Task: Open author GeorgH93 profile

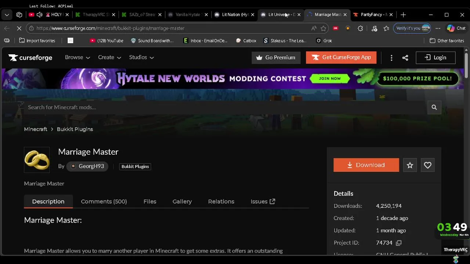Action: coord(87,166)
